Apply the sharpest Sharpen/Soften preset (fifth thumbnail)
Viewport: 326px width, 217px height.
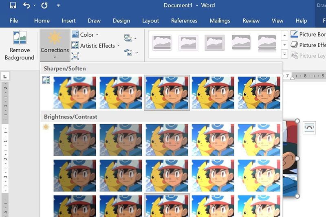click(259, 92)
